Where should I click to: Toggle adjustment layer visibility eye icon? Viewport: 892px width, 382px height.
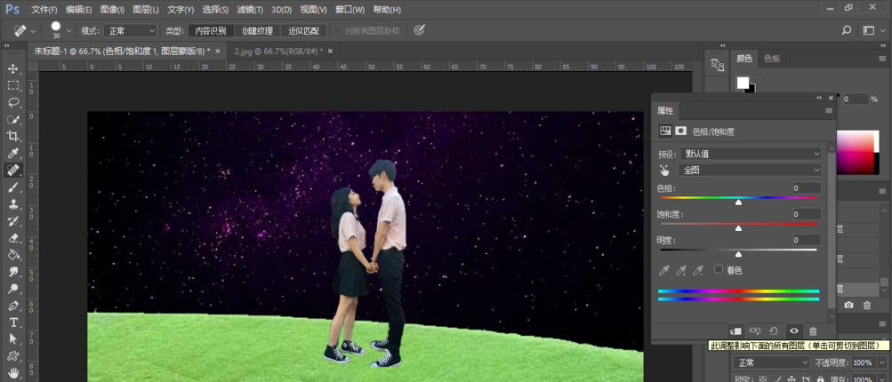[794, 330]
